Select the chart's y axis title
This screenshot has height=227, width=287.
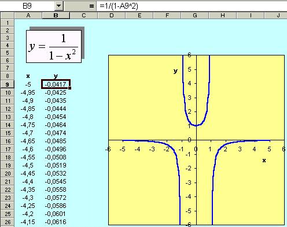(x=175, y=71)
